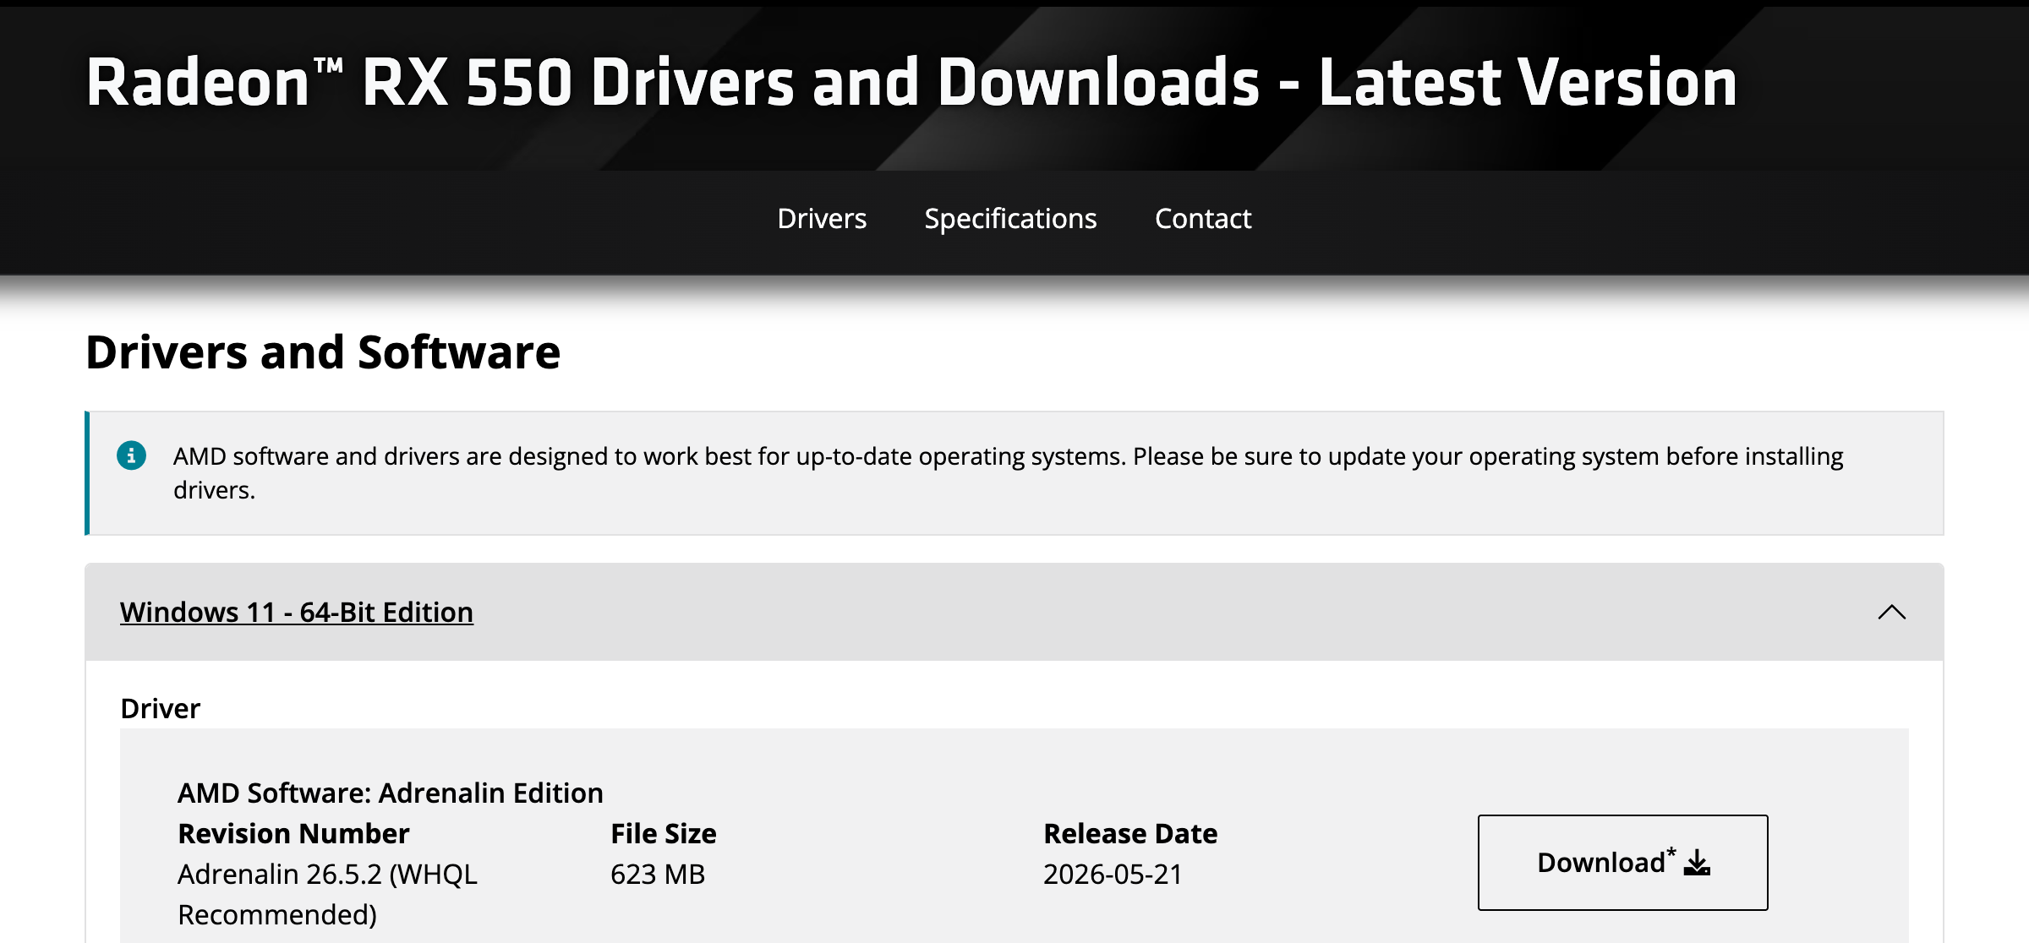The height and width of the screenshot is (943, 2029).
Task: Select the 2026-05-21 release date
Action: point(1113,874)
